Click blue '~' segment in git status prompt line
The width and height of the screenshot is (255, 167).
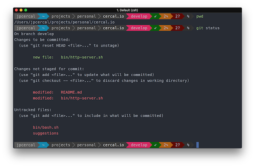pos(43,28)
